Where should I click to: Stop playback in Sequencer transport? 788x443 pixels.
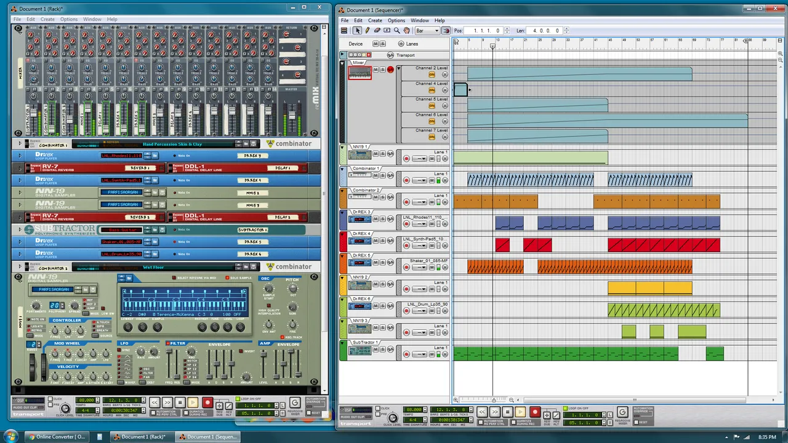[508, 412]
